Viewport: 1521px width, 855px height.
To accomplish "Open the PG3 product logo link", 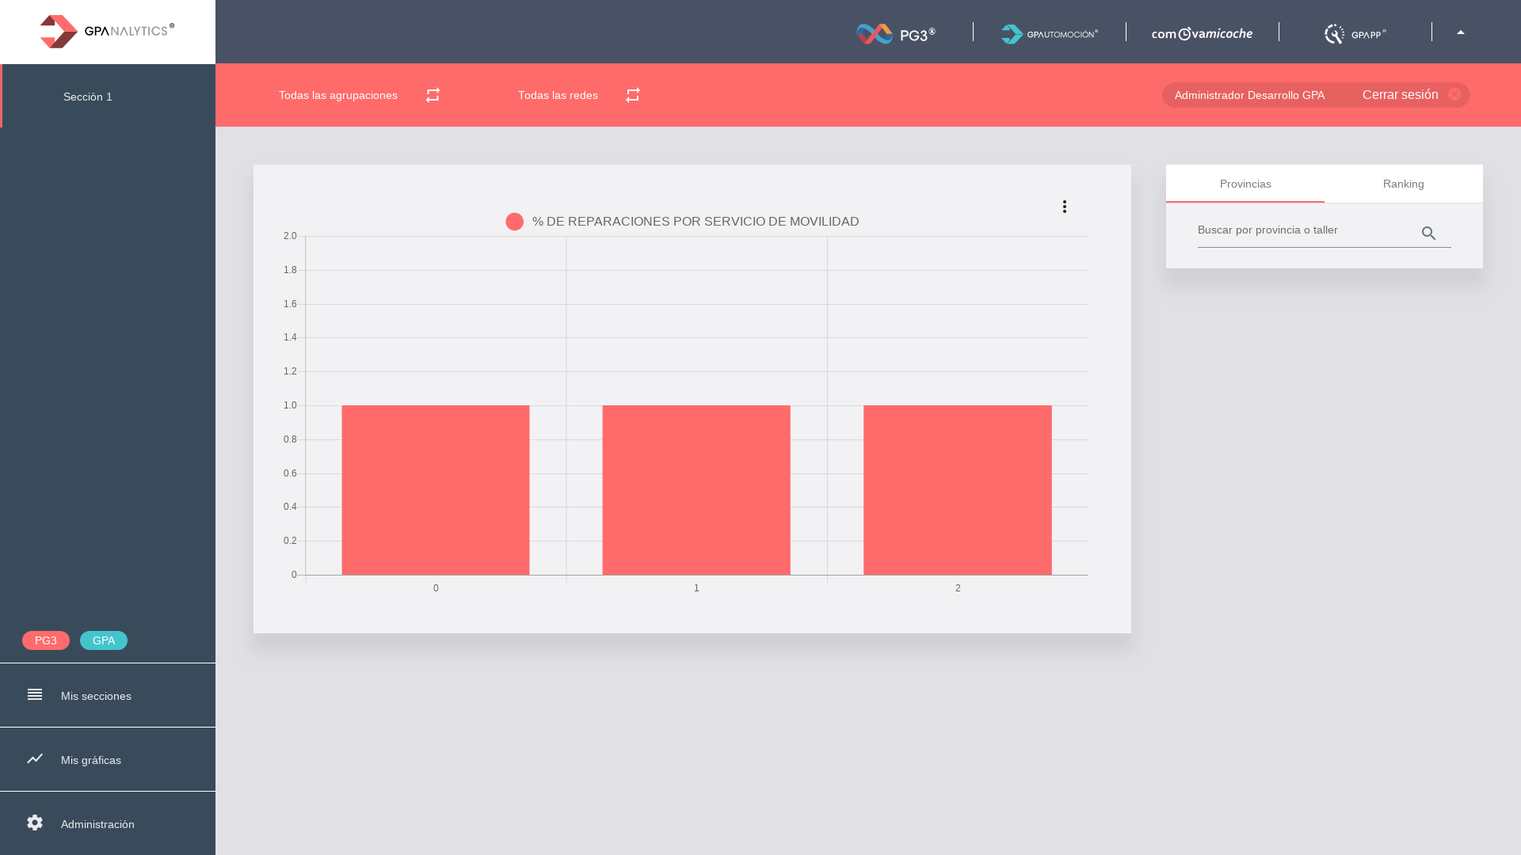I will pos(896,33).
